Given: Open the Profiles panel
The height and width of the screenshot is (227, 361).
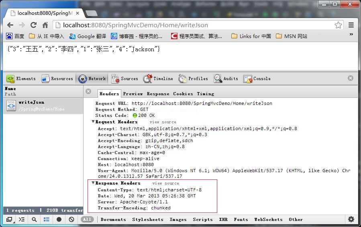Looking at the screenshot, I should point(193,79).
